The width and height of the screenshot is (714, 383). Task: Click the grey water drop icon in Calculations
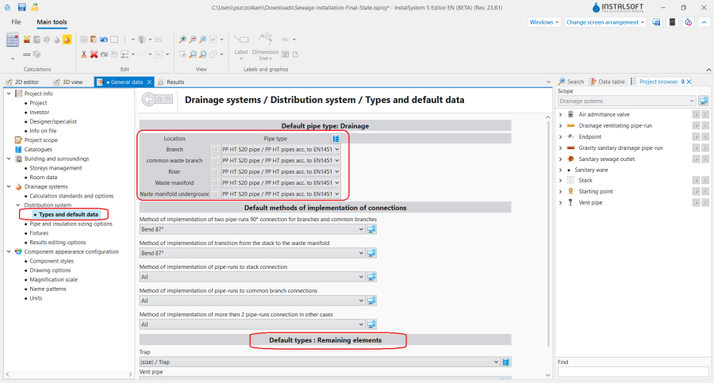[x=57, y=40]
